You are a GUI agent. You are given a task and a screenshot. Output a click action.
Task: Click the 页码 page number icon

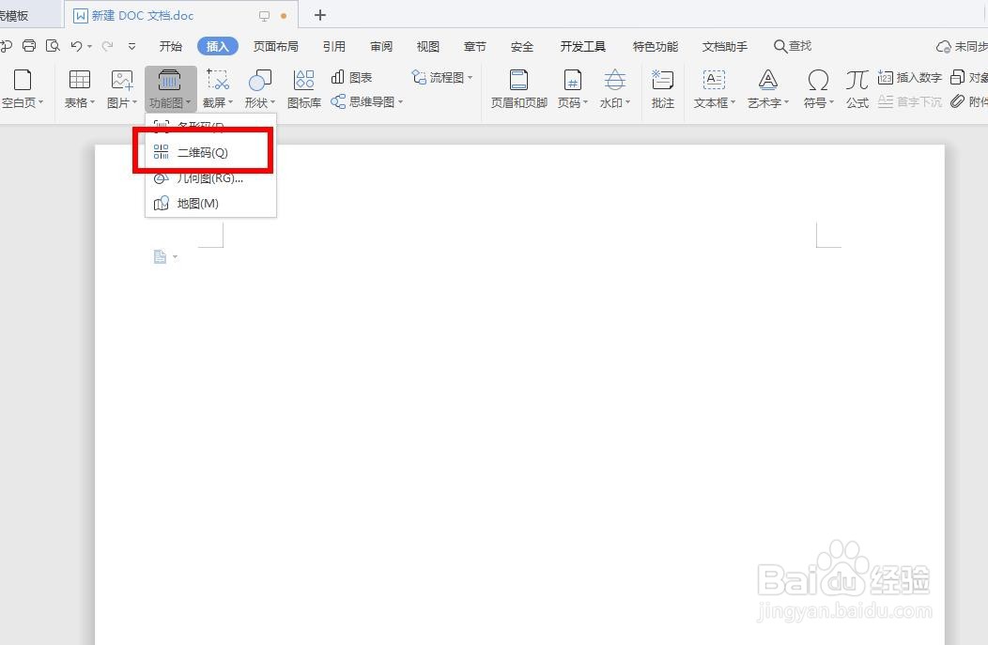pyautogui.click(x=572, y=81)
